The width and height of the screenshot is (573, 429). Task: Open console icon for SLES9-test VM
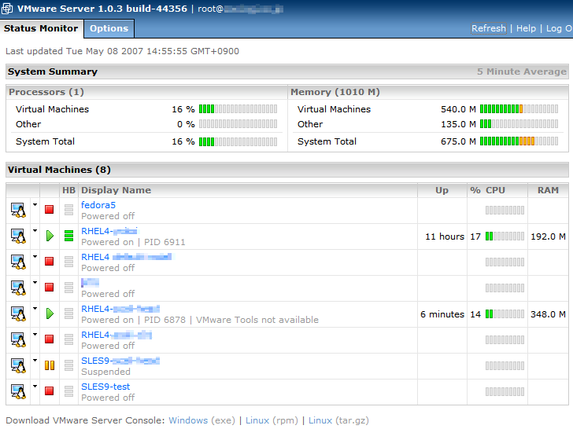(x=18, y=391)
